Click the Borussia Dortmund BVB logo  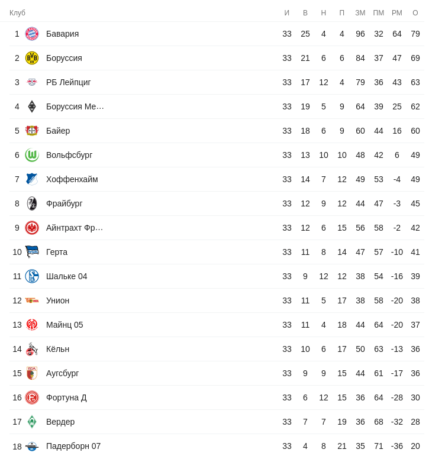pos(32,58)
